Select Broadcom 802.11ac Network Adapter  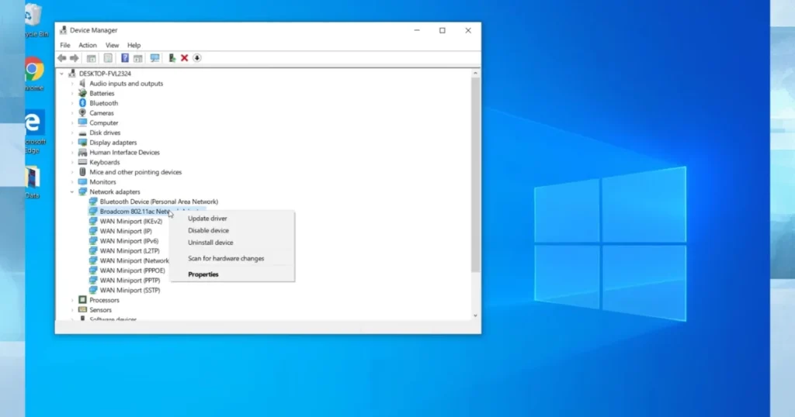pyautogui.click(x=134, y=212)
